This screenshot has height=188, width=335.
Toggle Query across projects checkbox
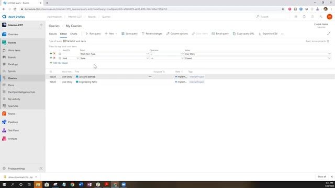tap(328, 41)
